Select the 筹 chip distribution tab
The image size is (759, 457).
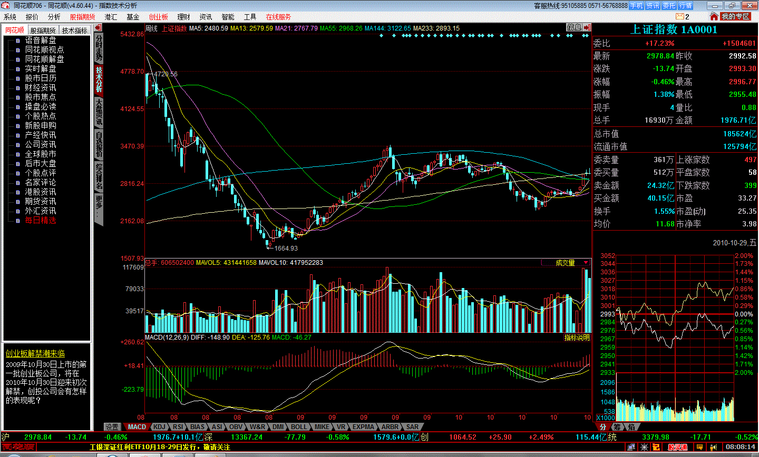[x=617, y=427]
